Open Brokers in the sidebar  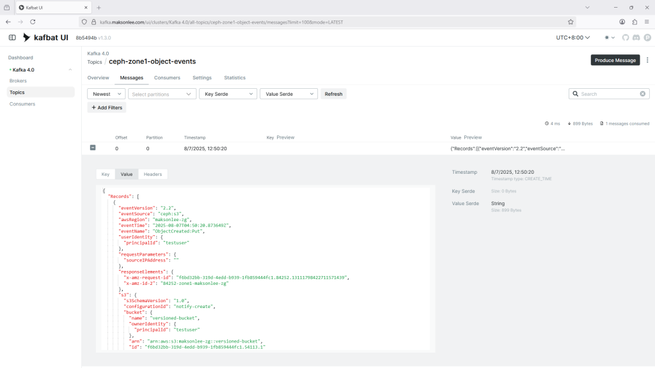pyautogui.click(x=18, y=81)
